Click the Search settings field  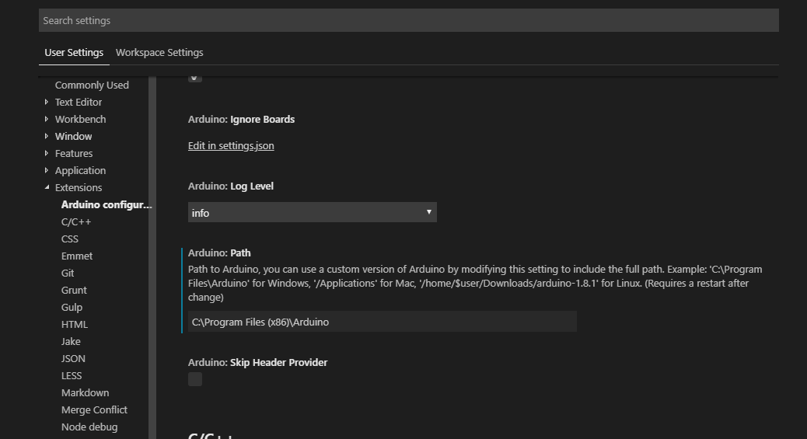click(x=408, y=20)
